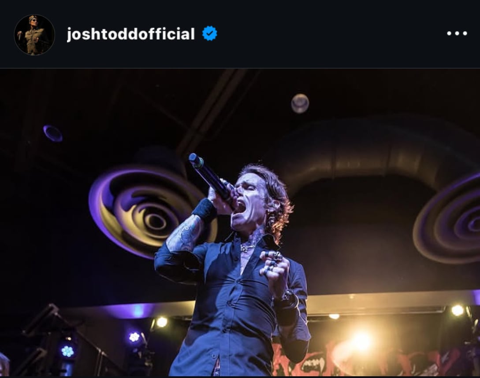
Task: Click the tattooed forearm in the photo
Action: [x=185, y=233]
